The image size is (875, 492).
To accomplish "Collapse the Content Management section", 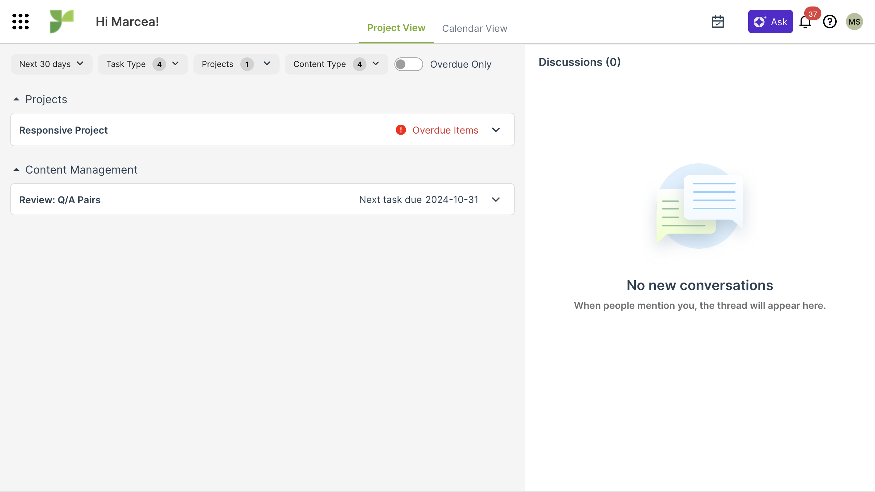I will 16,170.
